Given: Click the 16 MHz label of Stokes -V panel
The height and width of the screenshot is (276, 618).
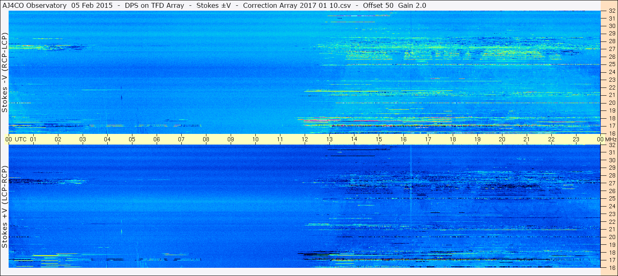Looking at the screenshot, I should tap(612, 133).
